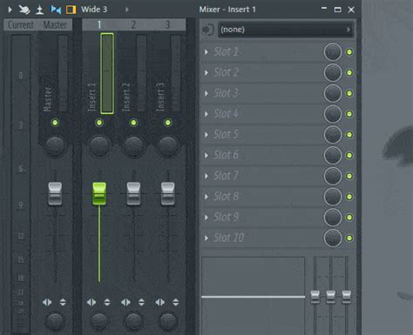The height and width of the screenshot is (335, 413).
Task: Mute the Master track green LED
Action: click(x=55, y=123)
